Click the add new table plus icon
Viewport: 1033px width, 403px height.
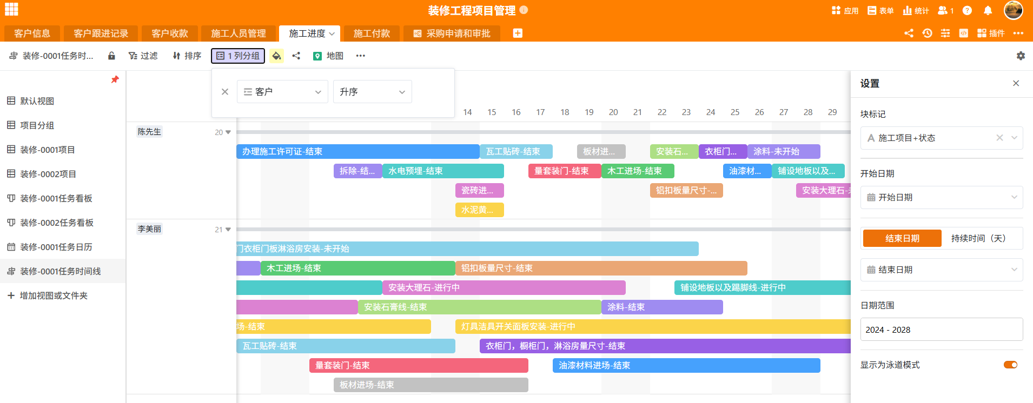[518, 33]
